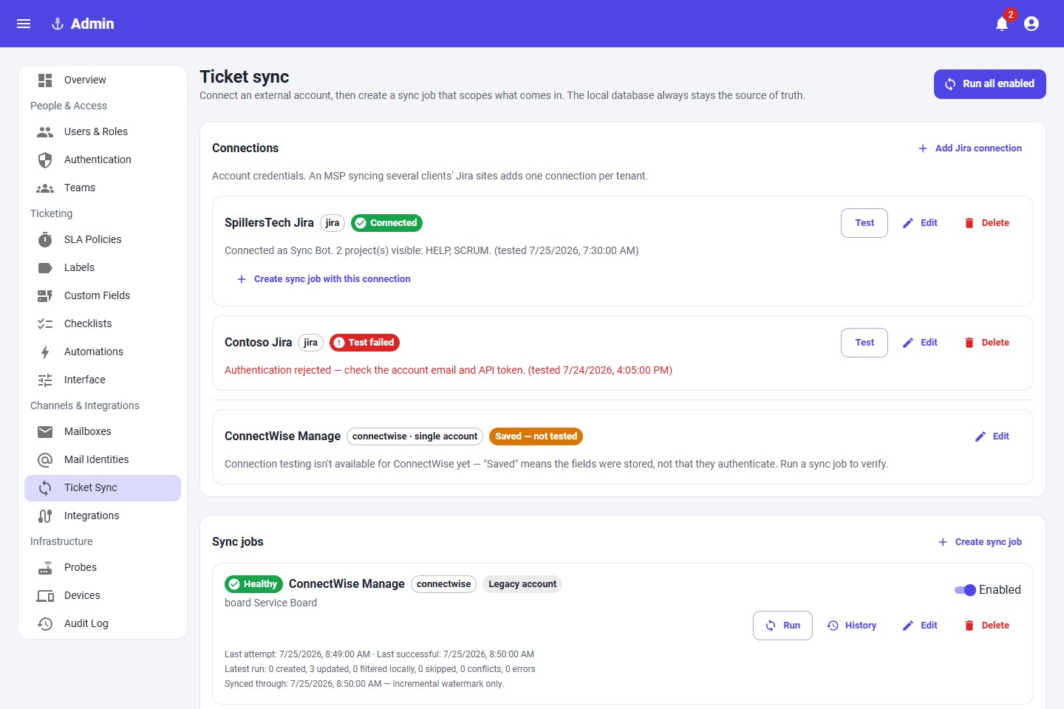
Task: Test the Contoso Jira connection
Action: (864, 343)
